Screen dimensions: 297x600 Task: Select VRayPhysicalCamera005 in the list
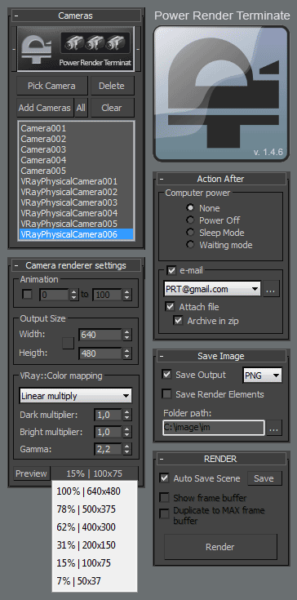tap(76, 224)
